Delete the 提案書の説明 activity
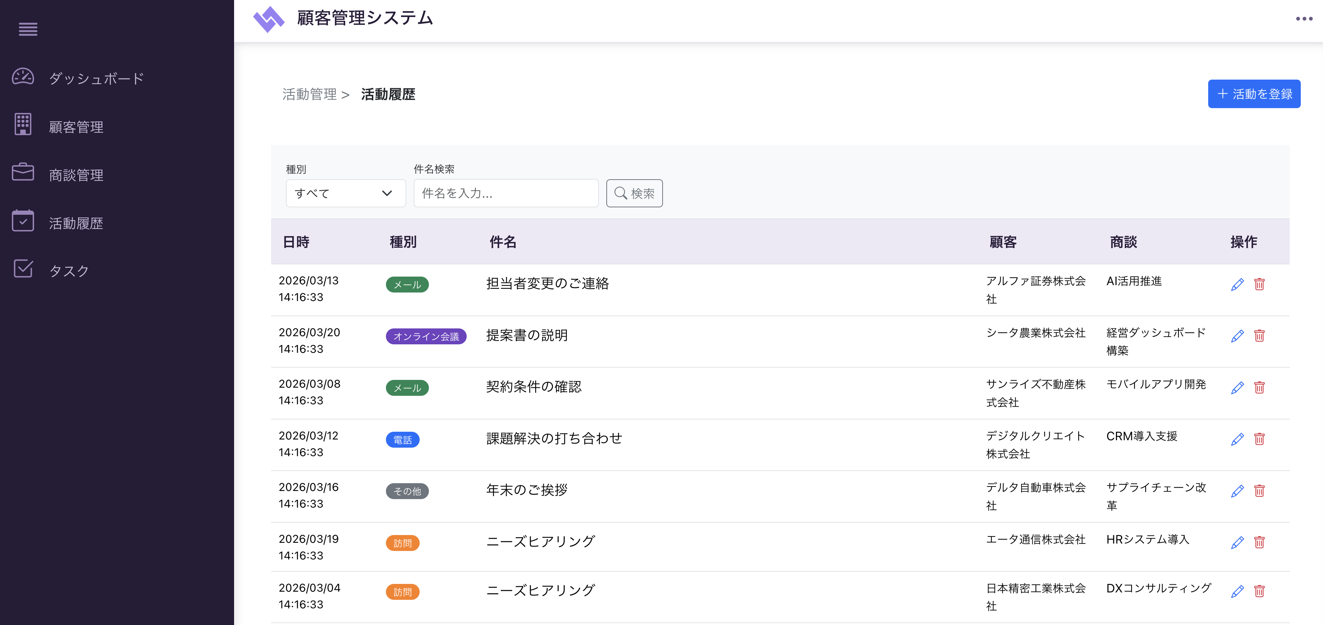The height and width of the screenshot is (625, 1323). [x=1259, y=336]
